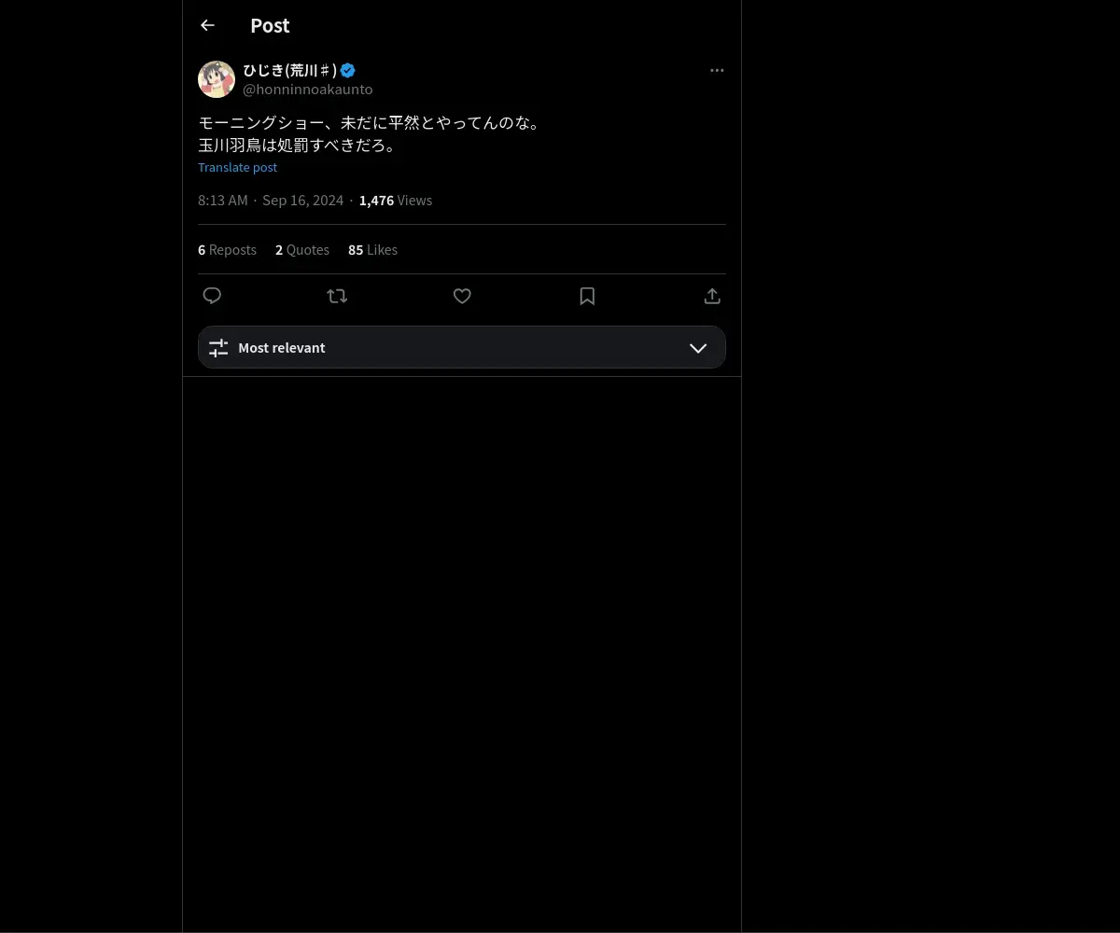Click the blue verified badge
1120x933 pixels.
348,70
